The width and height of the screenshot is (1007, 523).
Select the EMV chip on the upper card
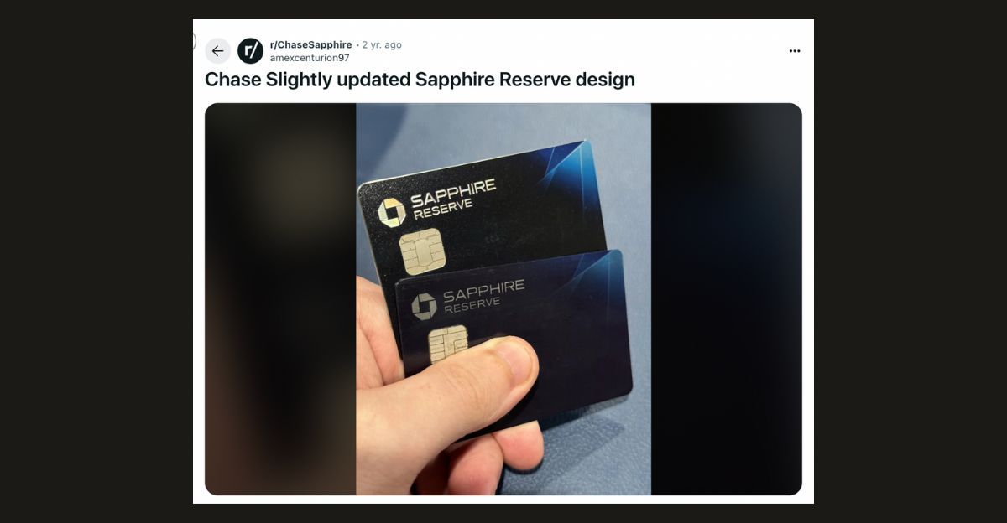point(422,252)
